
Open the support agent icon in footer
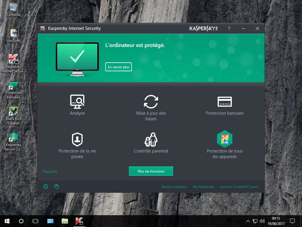point(56,187)
